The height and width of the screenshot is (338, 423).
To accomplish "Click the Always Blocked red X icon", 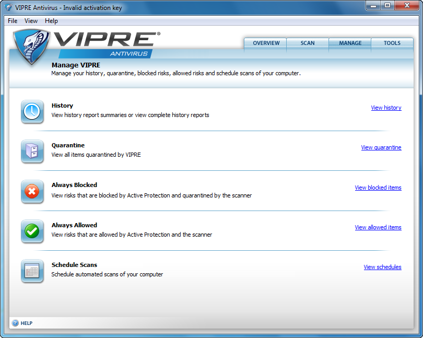I will [32, 191].
